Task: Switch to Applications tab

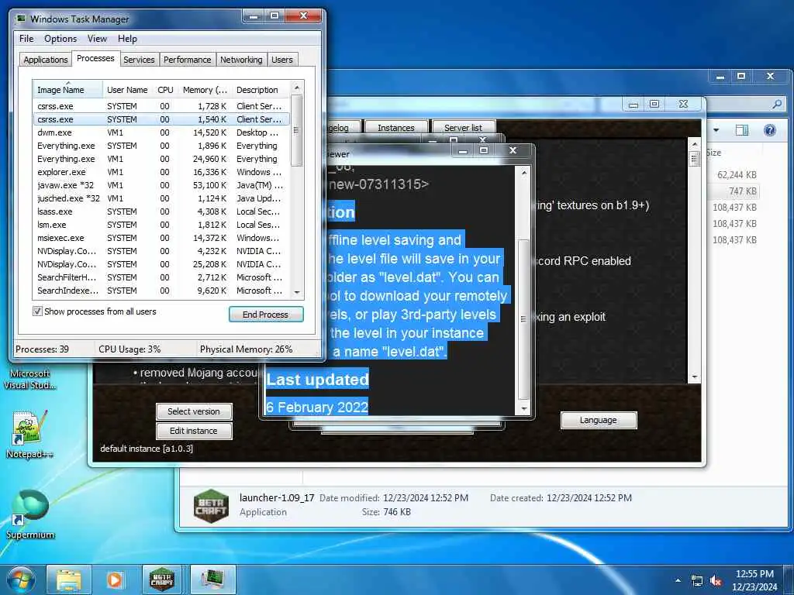Action: tap(46, 60)
